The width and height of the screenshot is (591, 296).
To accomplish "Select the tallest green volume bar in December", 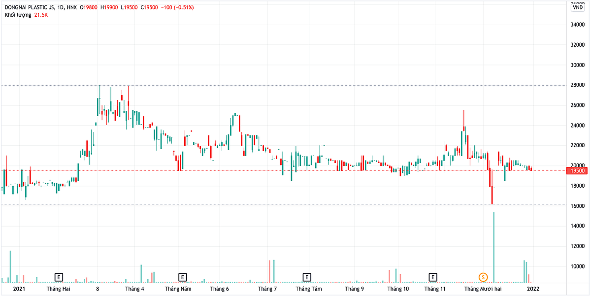I will [493, 247].
